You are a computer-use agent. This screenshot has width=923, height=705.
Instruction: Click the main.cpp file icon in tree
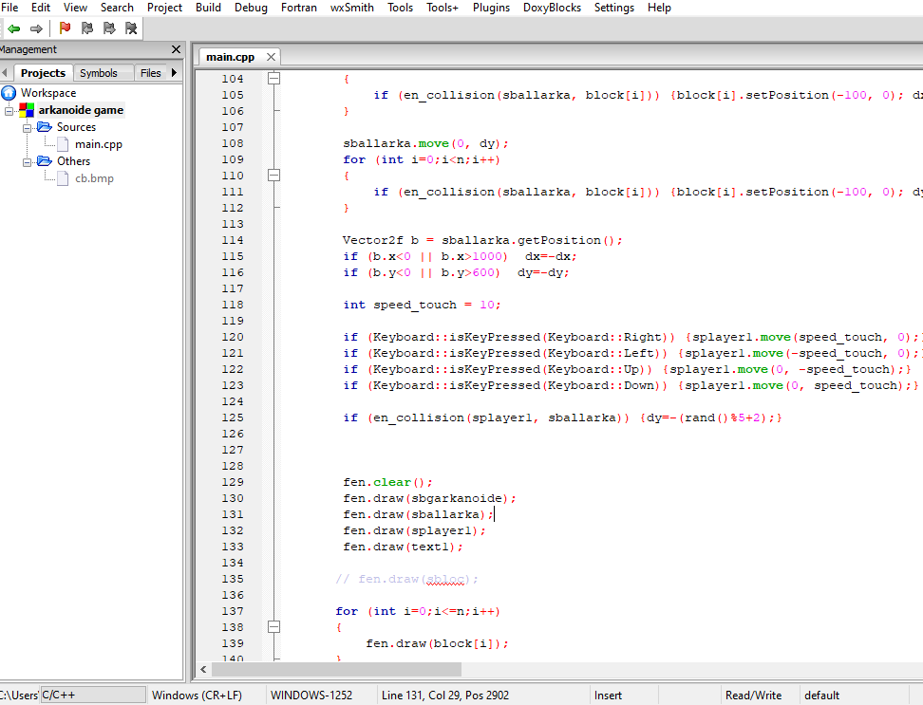tap(63, 144)
